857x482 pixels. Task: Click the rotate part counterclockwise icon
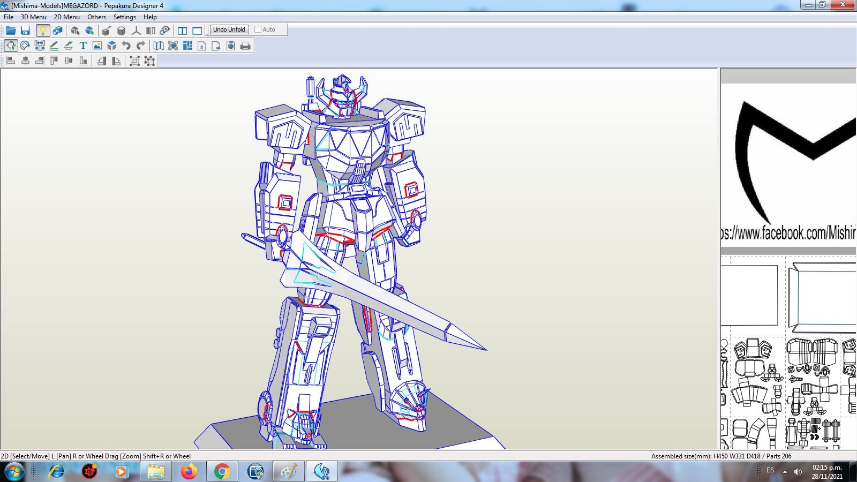coord(101,61)
